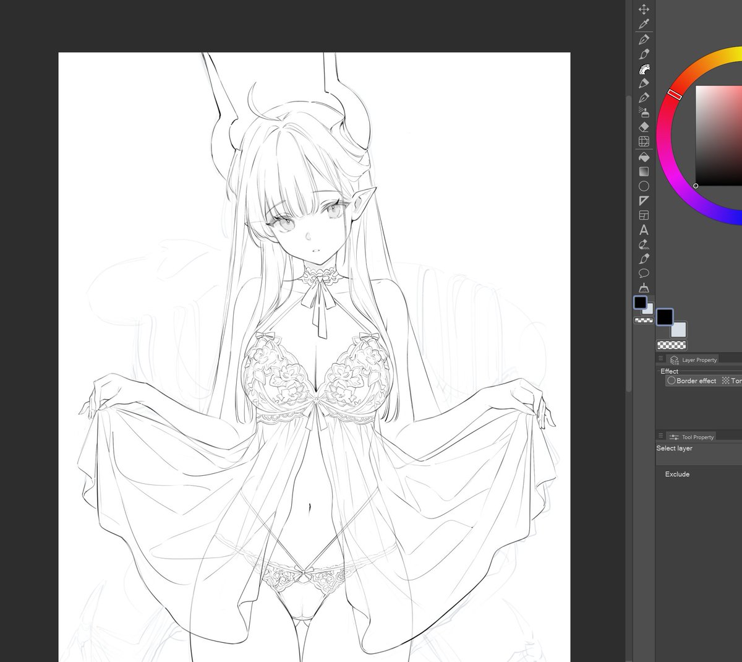The image size is (742, 662).
Task: Open the Tool Property panel menu
Action: coord(660,436)
